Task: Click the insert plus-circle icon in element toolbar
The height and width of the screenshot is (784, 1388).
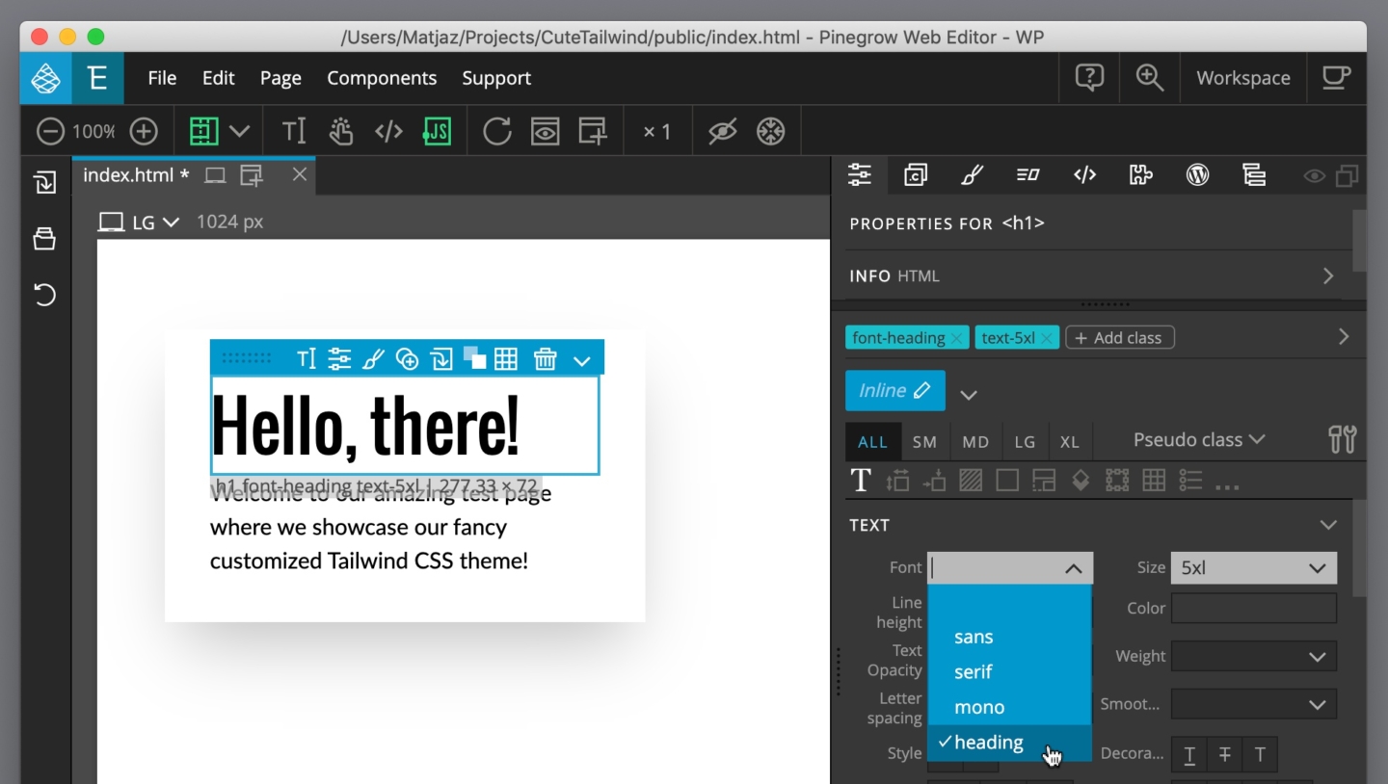Action: click(408, 359)
